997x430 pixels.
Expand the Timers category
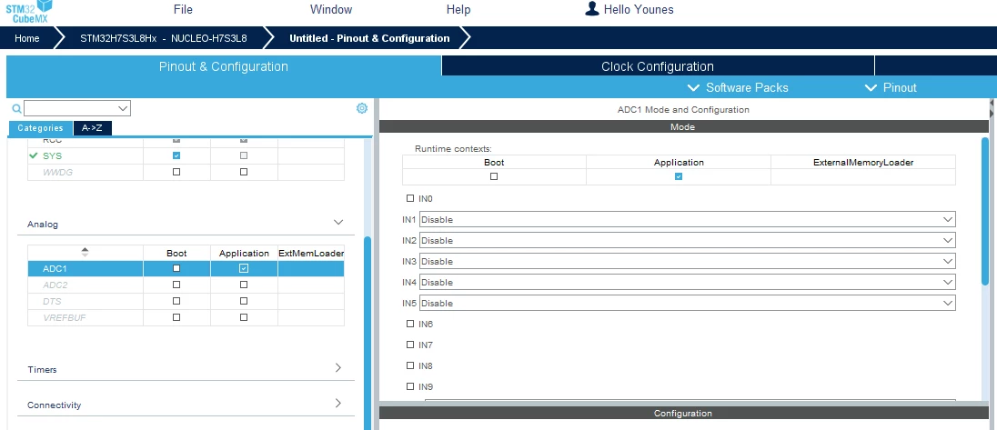tap(338, 368)
